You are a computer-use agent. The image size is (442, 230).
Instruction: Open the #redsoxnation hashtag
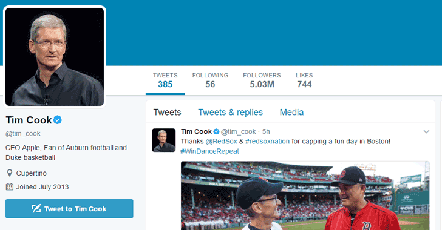pos(267,141)
